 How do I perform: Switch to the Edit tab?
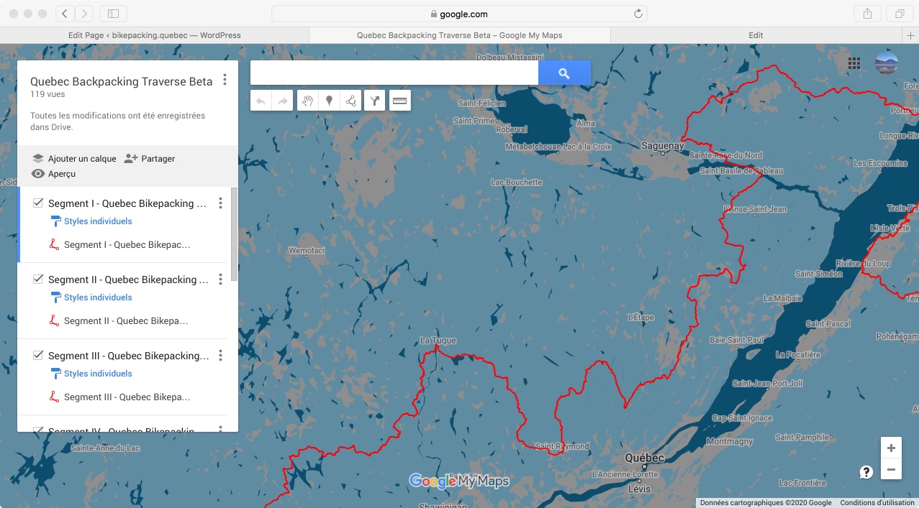756,35
